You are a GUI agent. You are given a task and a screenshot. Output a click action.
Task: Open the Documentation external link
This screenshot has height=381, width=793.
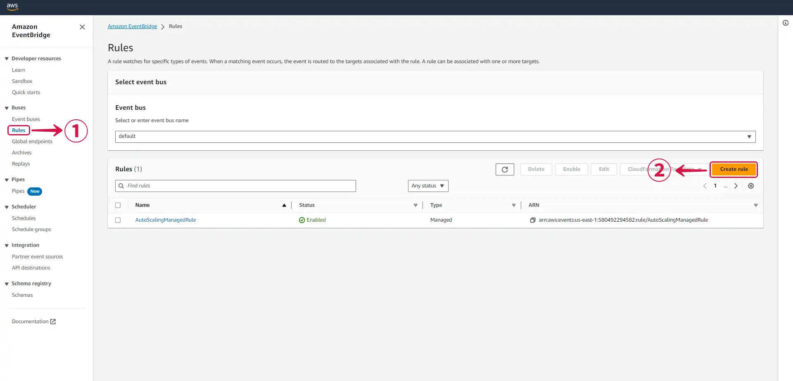(34, 322)
